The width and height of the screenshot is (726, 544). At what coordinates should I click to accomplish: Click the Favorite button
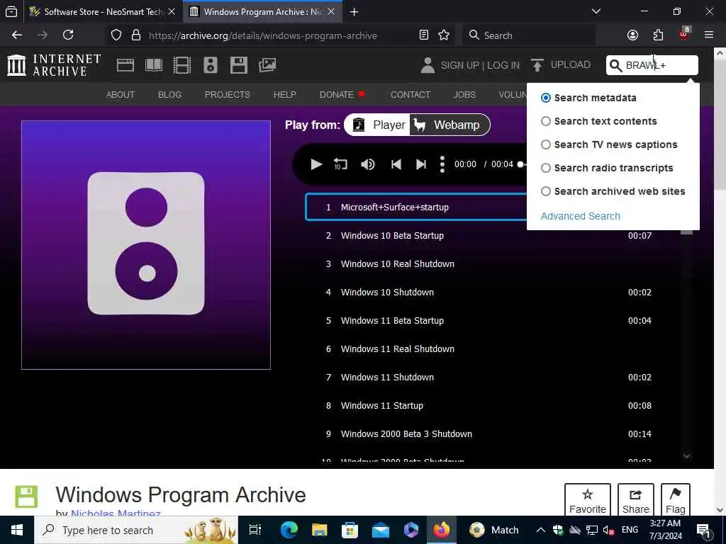pos(588,500)
